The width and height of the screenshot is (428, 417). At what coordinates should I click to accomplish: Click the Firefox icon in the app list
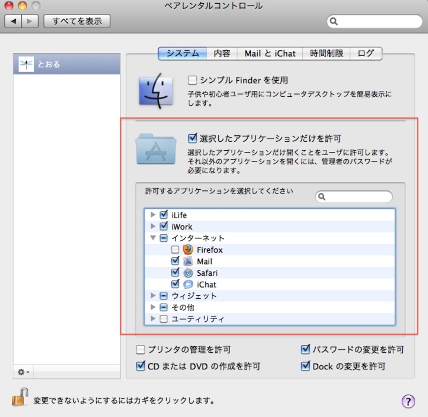tap(188, 250)
